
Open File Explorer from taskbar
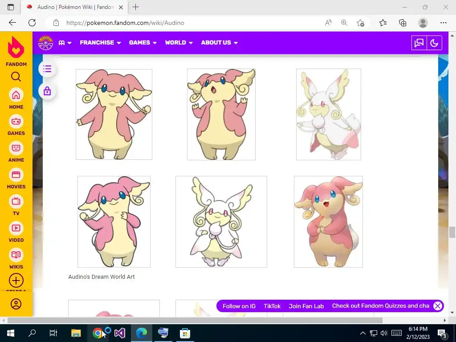[76, 333]
